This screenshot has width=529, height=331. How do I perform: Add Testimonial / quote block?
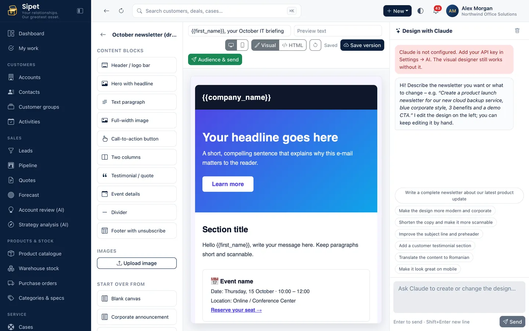click(x=137, y=175)
